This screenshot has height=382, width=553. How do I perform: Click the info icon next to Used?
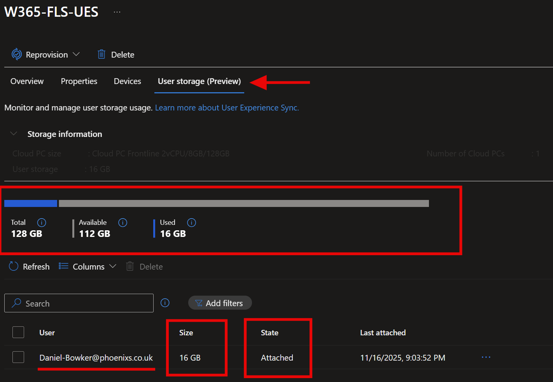click(191, 223)
